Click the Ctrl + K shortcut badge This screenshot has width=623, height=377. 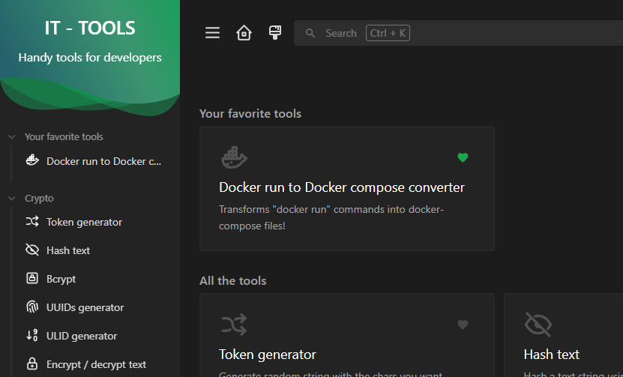click(388, 33)
